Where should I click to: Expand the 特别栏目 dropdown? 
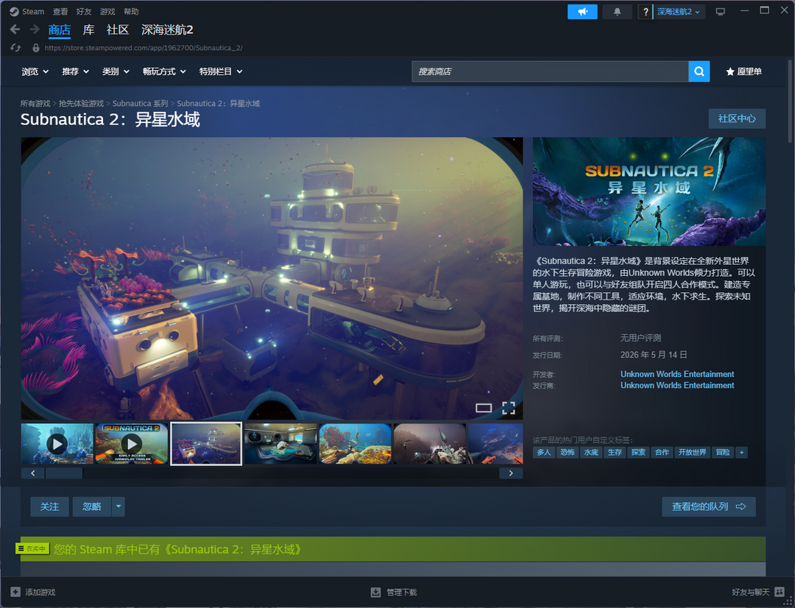221,71
